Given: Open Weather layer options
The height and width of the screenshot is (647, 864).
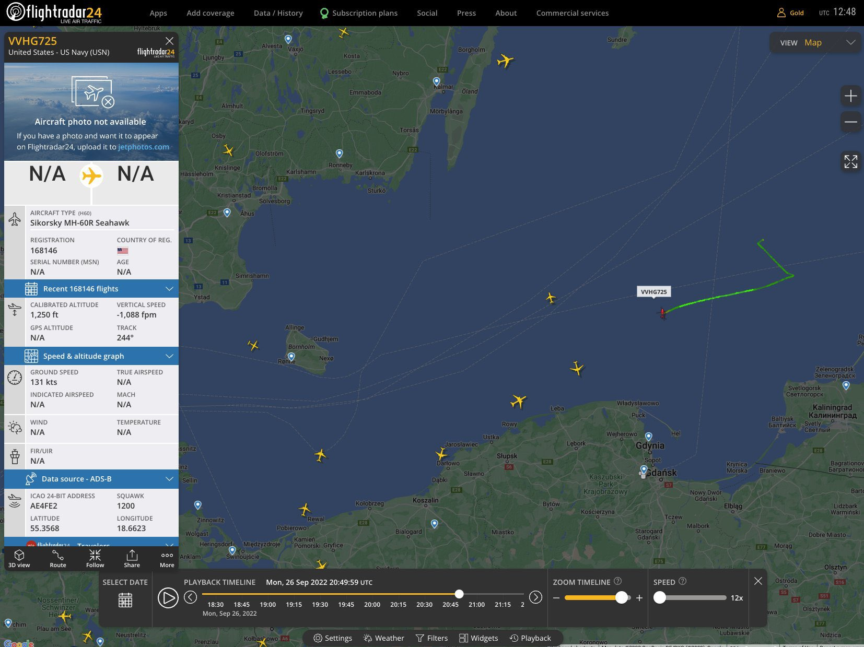Looking at the screenshot, I should [x=384, y=638].
